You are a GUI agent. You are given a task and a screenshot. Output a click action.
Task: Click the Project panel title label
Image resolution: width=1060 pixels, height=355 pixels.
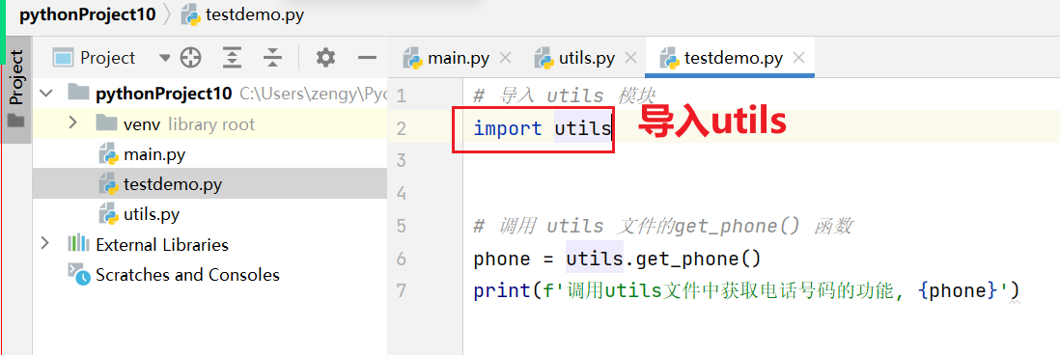(107, 58)
